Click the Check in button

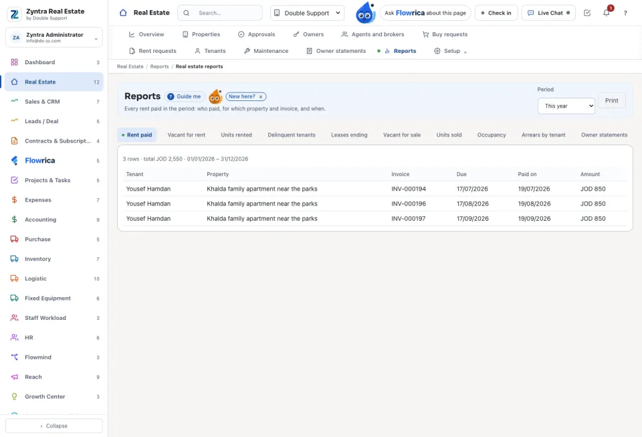(x=496, y=13)
